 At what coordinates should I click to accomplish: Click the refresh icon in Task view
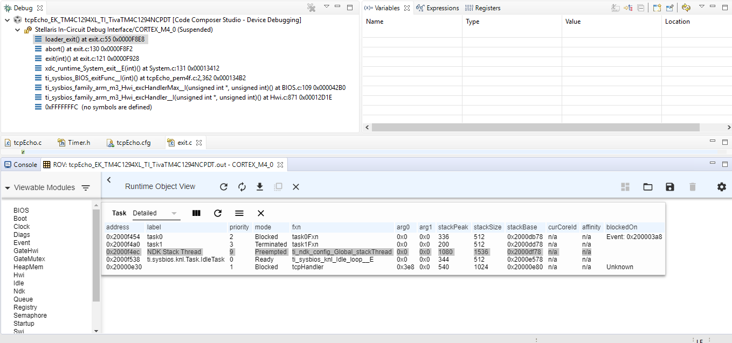click(218, 213)
